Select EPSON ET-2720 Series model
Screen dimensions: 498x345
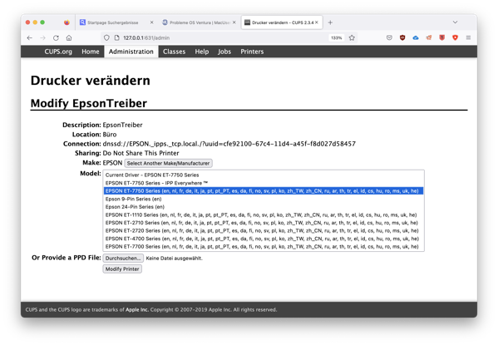pyautogui.click(x=264, y=230)
